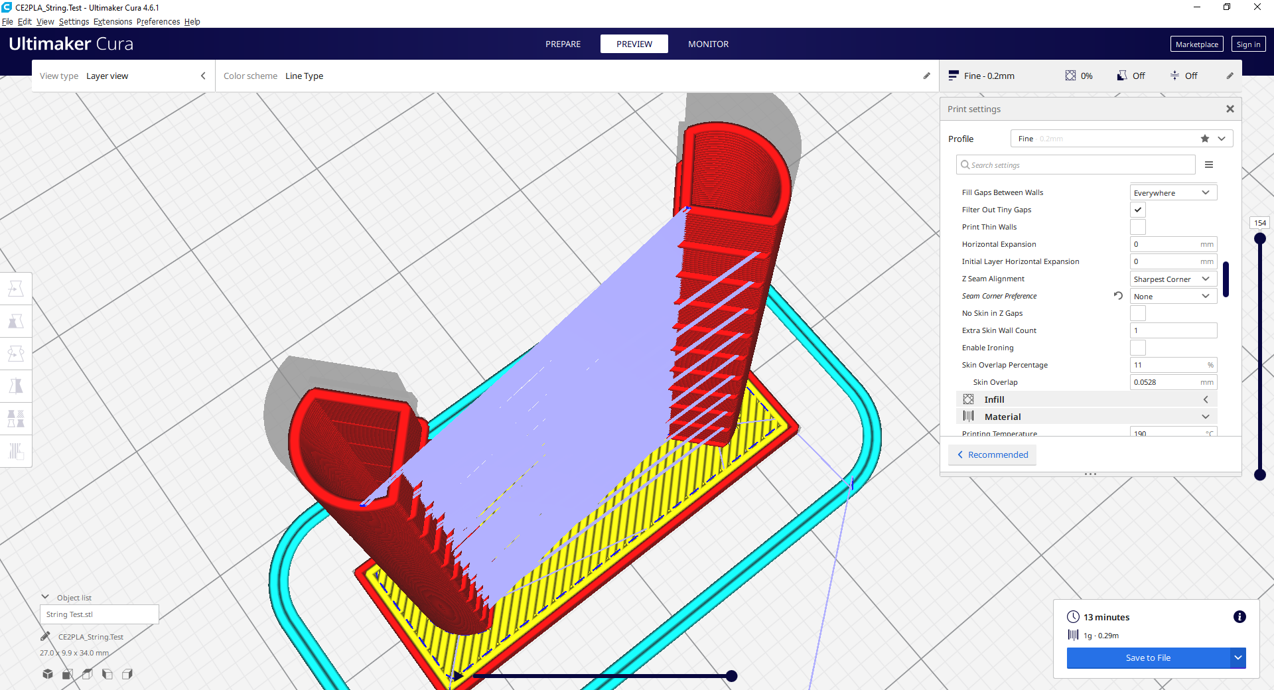Toggle Filter Out Tiny Gaps checkbox

1138,210
